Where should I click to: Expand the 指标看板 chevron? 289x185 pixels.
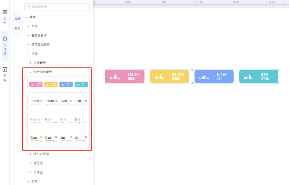31,63
